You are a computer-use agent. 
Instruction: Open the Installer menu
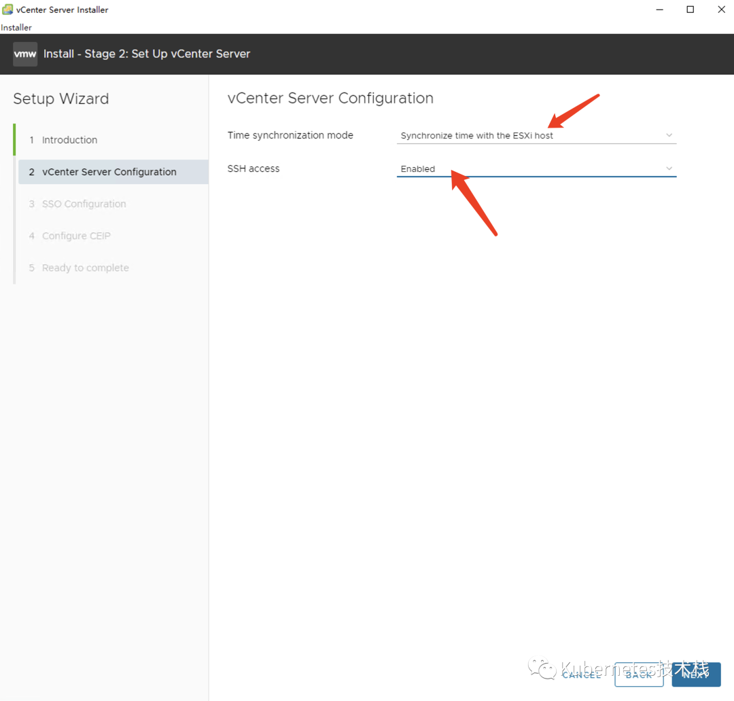pos(16,28)
